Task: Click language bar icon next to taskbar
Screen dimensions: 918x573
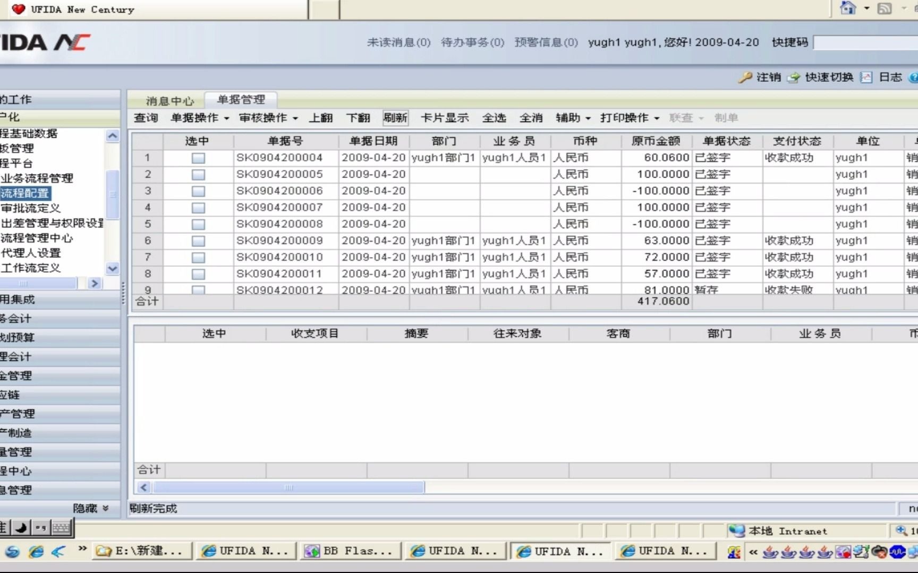Action: (734, 552)
